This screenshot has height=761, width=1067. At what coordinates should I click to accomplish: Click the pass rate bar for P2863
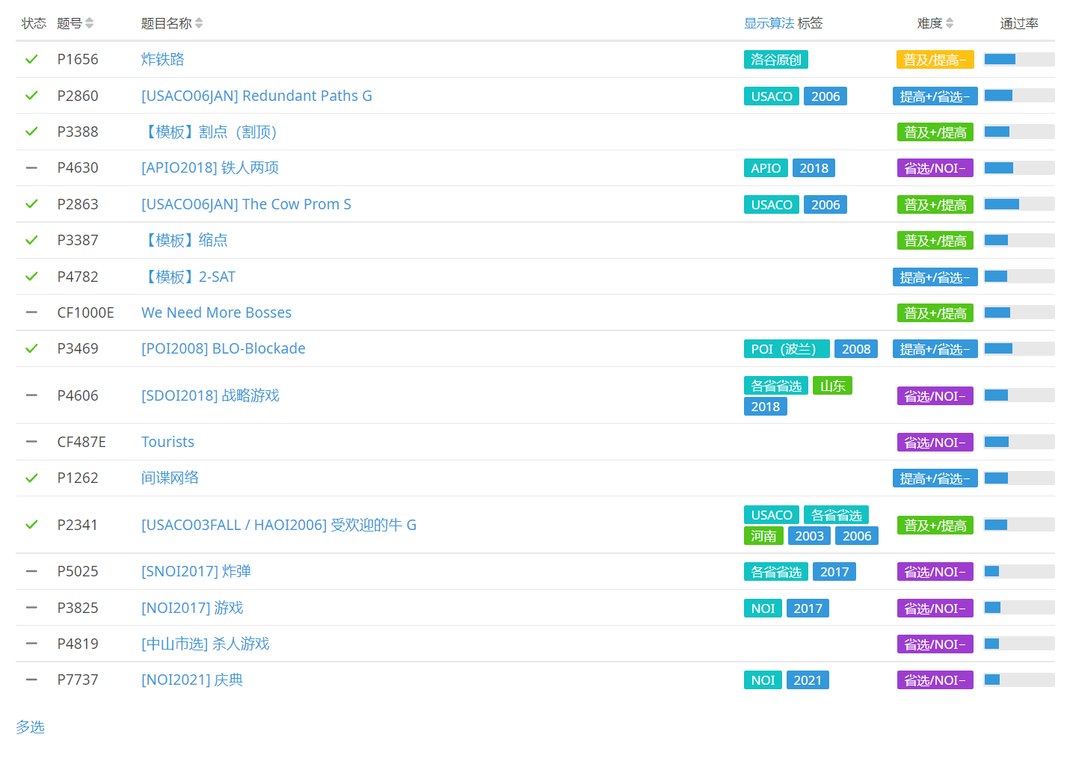pyautogui.click(x=1018, y=204)
